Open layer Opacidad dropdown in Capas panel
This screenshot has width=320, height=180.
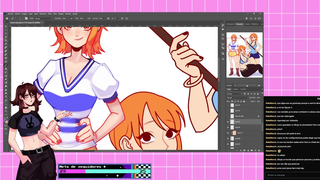pyautogui.click(x=262, y=97)
